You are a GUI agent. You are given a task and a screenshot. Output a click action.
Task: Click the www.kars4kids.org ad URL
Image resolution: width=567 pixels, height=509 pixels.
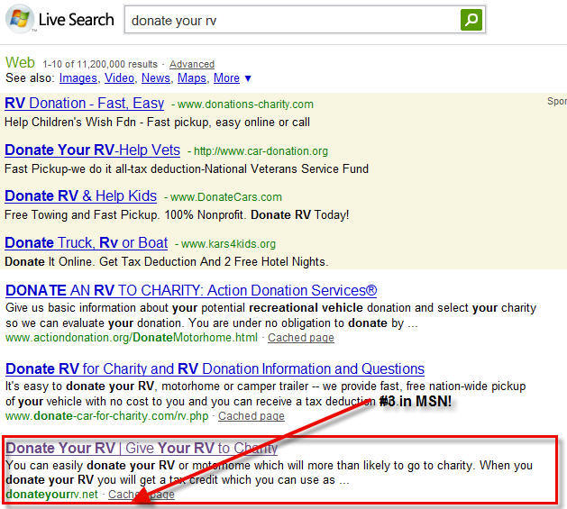click(229, 244)
